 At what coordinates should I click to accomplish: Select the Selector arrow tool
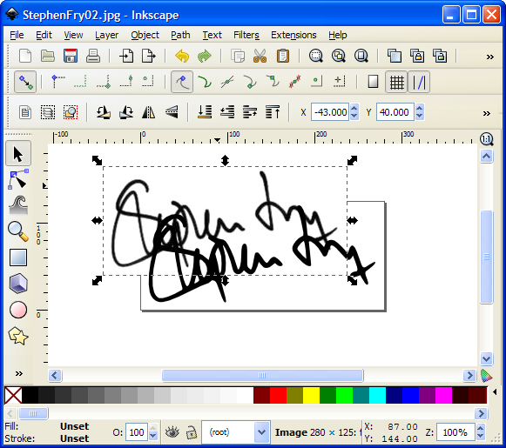(18, 154)
